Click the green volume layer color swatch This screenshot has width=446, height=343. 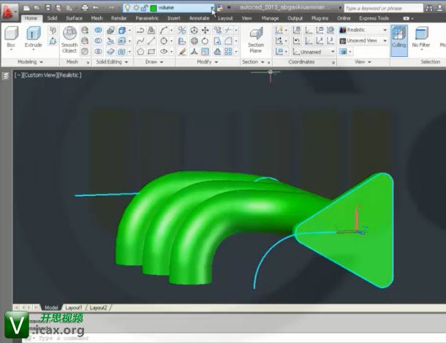click(153, 7)
